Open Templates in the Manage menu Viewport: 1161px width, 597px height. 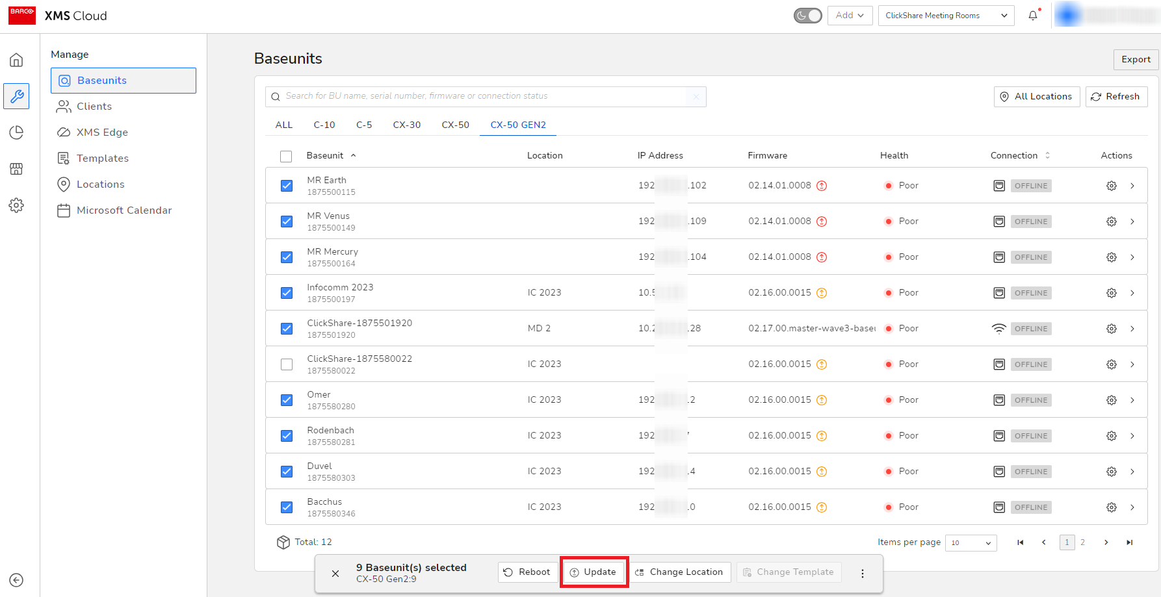click(x=102, y=159)
